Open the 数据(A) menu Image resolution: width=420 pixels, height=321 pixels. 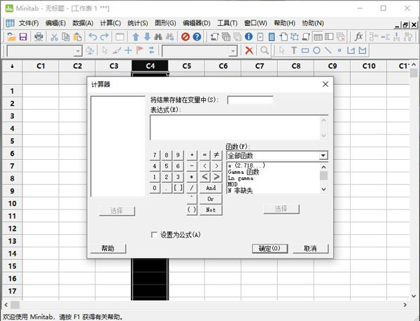click(83, 23)
